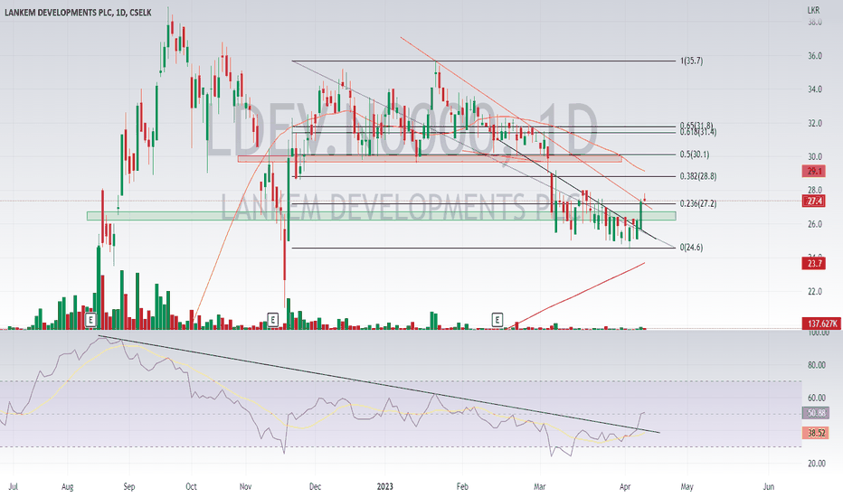Click the 2023 label on time axis
The height and width of the screenshot is (497, 843).
385,487
